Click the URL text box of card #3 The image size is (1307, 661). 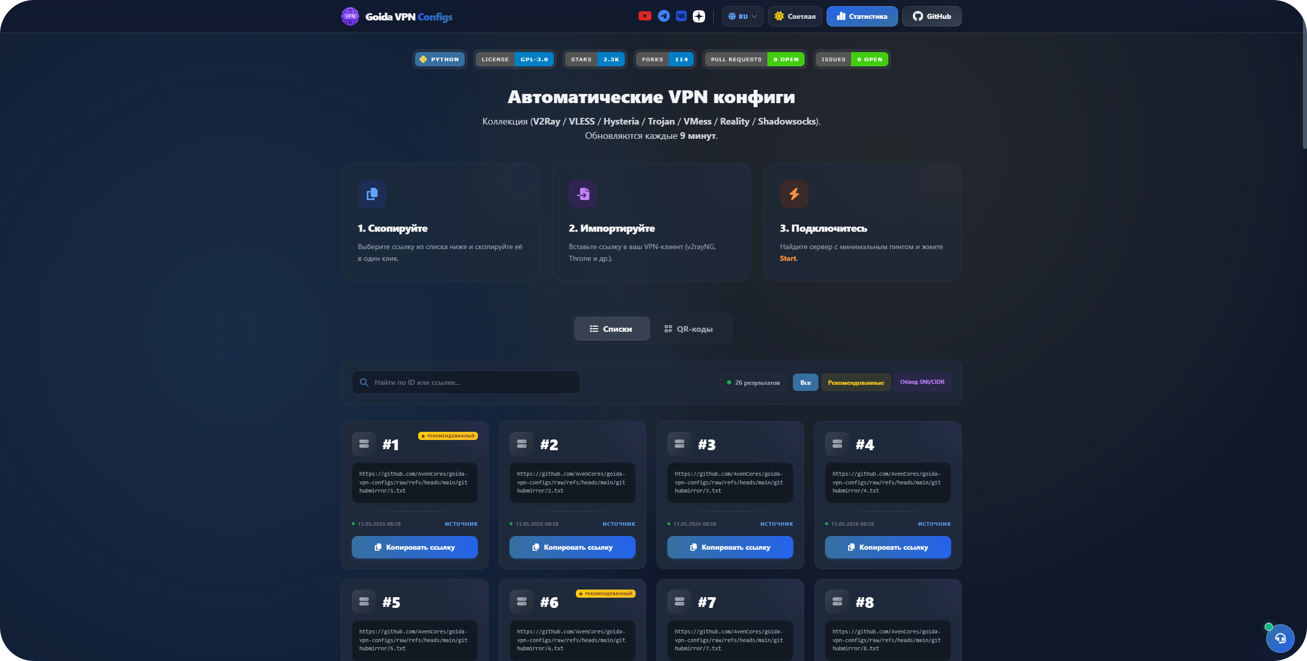pyautogui.click(x=730, y=482)
